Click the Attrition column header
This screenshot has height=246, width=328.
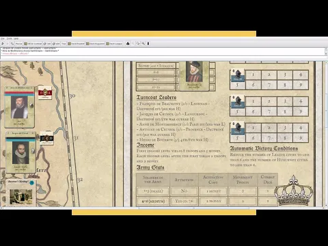click(x=184, y=180)
